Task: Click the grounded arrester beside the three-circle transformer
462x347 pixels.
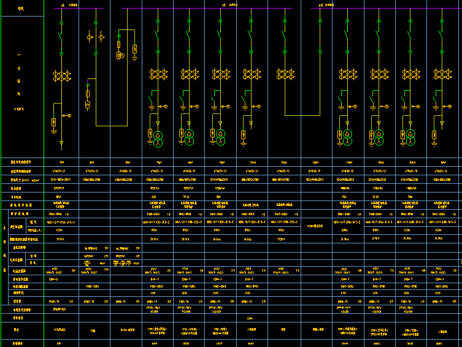Action: click(134, 50)
